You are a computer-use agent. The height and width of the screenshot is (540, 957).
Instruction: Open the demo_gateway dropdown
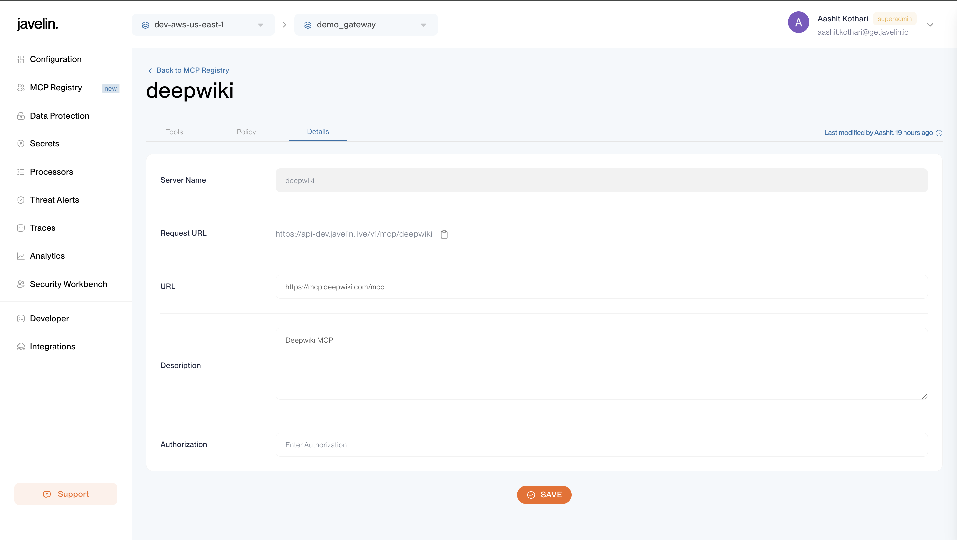pos(366,25)
